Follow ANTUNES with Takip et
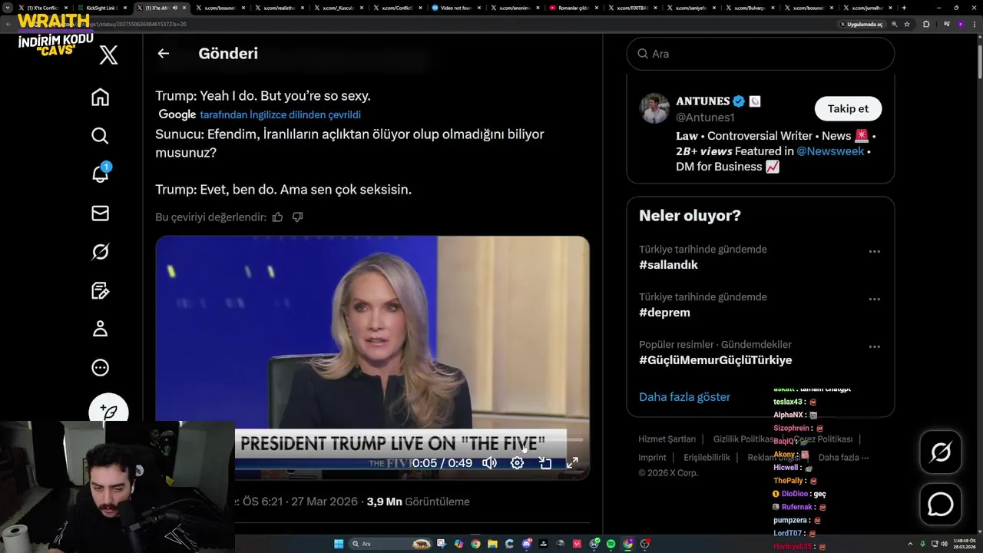 point(848,109)
